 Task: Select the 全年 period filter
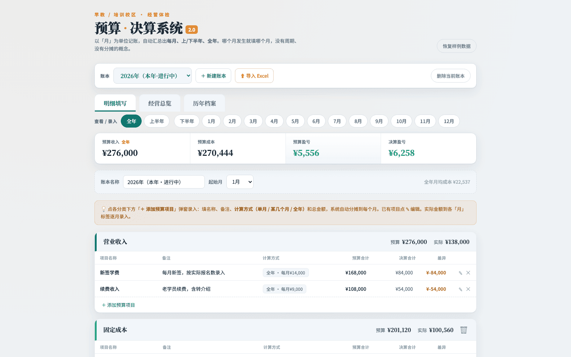click(x=131, y=121)
